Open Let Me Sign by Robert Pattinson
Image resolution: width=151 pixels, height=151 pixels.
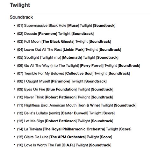(x=65, y=121)
